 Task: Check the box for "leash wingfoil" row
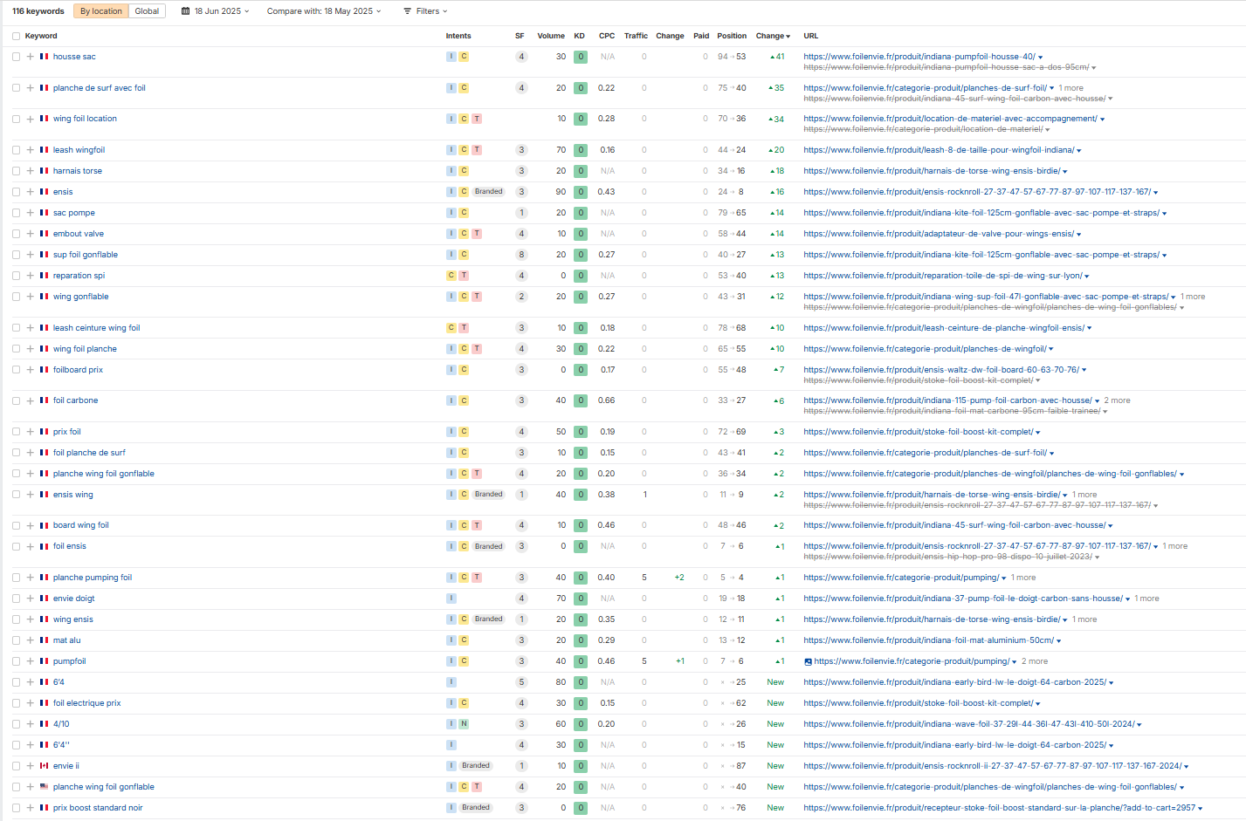(x=16, y=150)
